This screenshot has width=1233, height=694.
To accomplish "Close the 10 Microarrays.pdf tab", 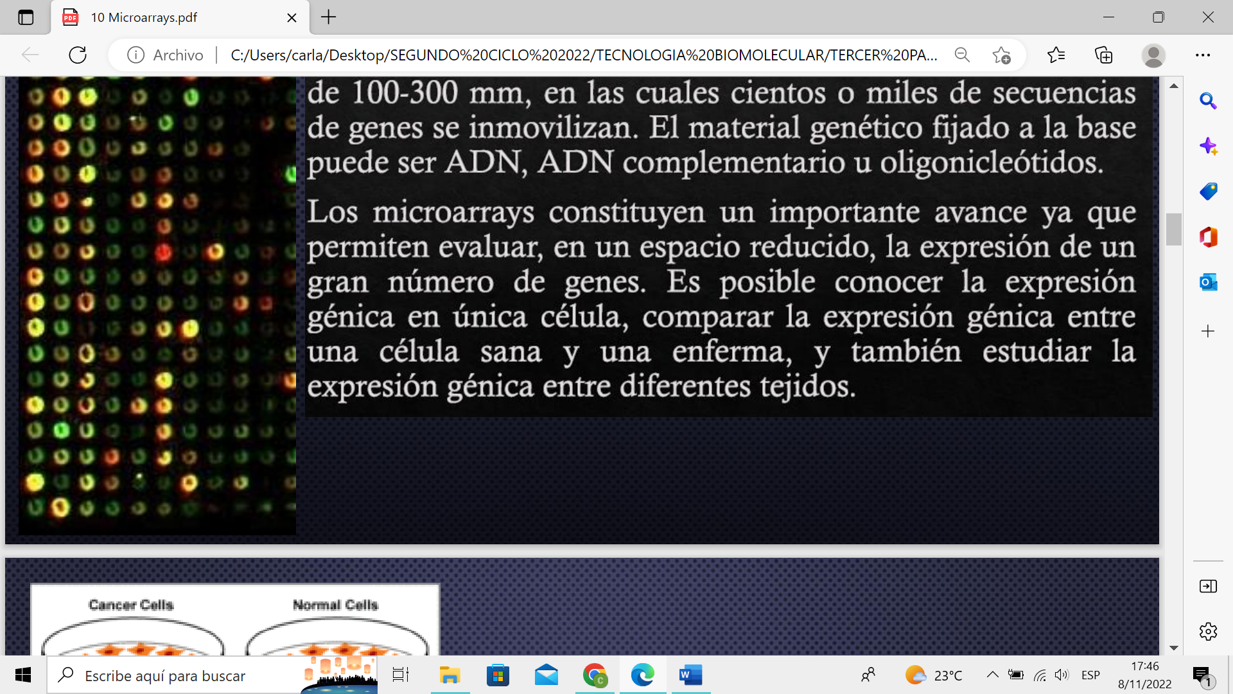I will point(292,17).
